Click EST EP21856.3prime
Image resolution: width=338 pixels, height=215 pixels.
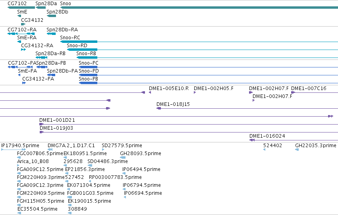(67, 173)
